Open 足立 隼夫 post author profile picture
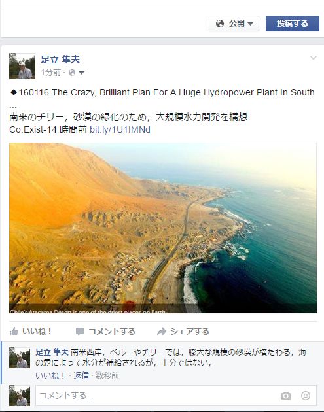 [x=22, y=66]
